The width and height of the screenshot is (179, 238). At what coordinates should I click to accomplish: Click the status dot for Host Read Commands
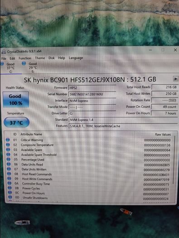(x=9, y=174)
